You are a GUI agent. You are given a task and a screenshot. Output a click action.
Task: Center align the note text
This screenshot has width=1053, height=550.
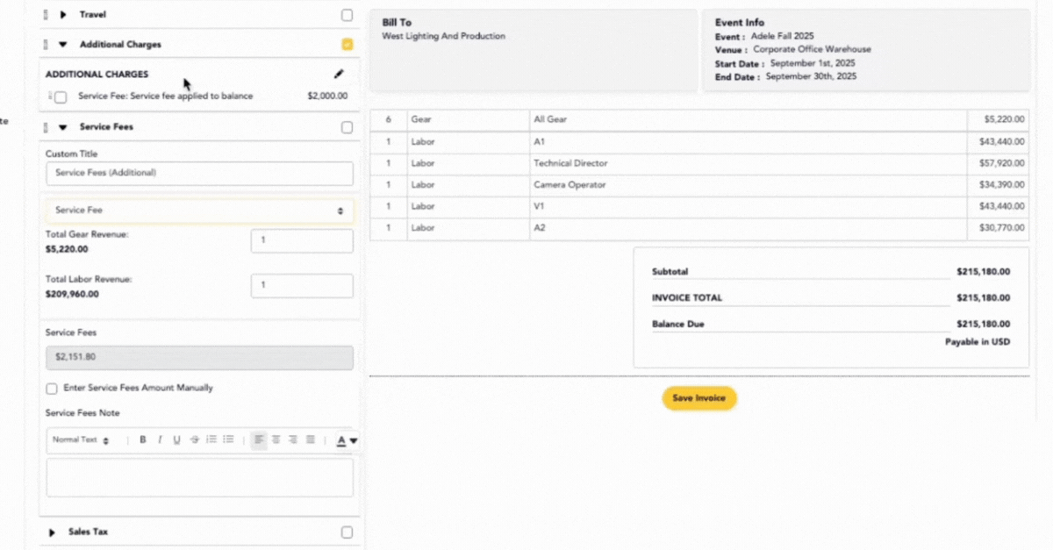pos(276,439)
